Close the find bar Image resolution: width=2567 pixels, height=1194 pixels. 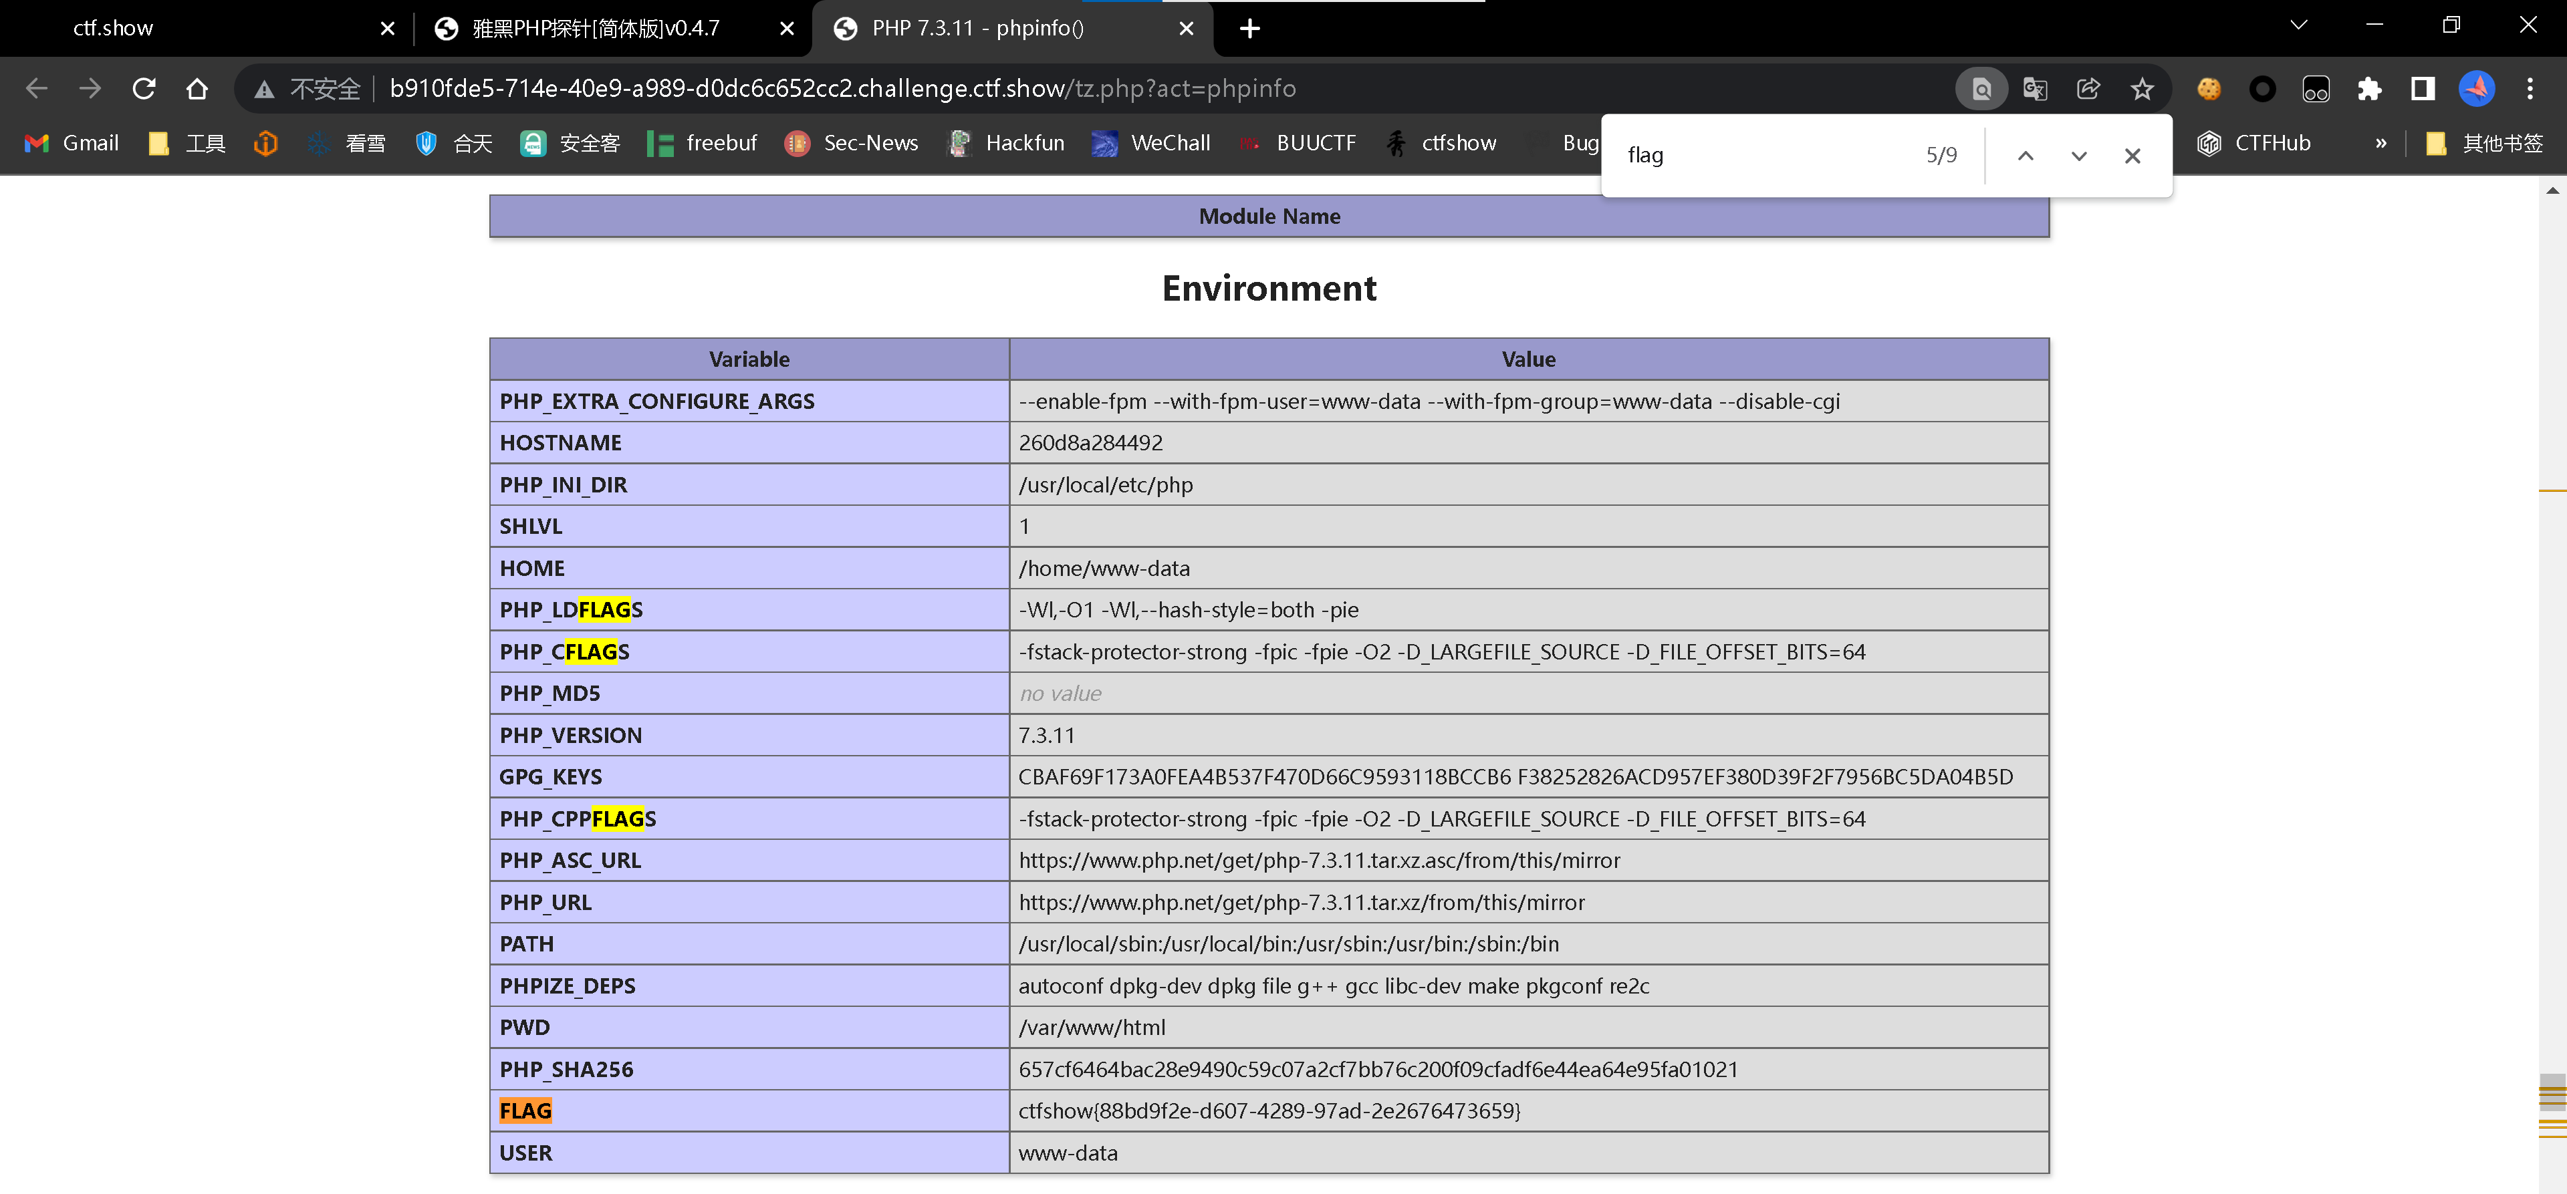pos(2132,156)
